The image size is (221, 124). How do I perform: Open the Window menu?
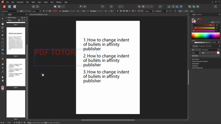pos(59,2)
